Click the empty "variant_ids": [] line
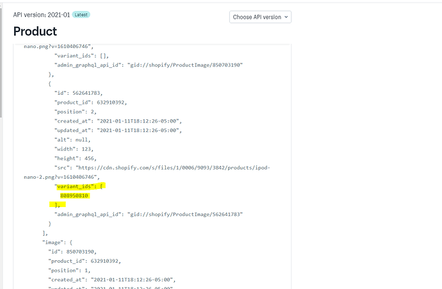This screenshot has width=442, height=289. click(82, 56)
